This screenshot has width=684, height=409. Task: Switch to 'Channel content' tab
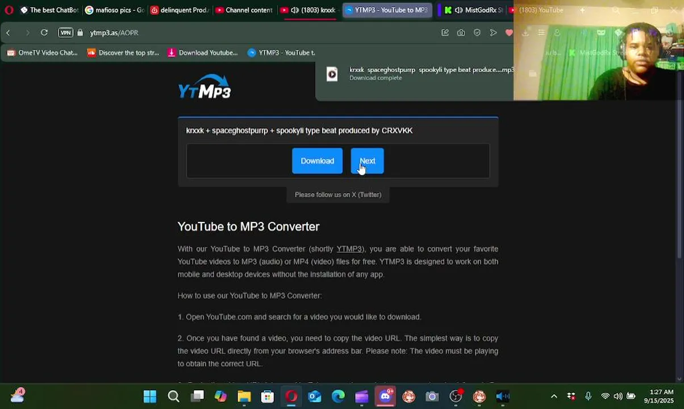click(244, 10)
